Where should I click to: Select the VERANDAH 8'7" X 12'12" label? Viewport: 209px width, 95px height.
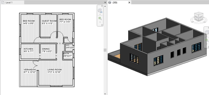point(30,71)
